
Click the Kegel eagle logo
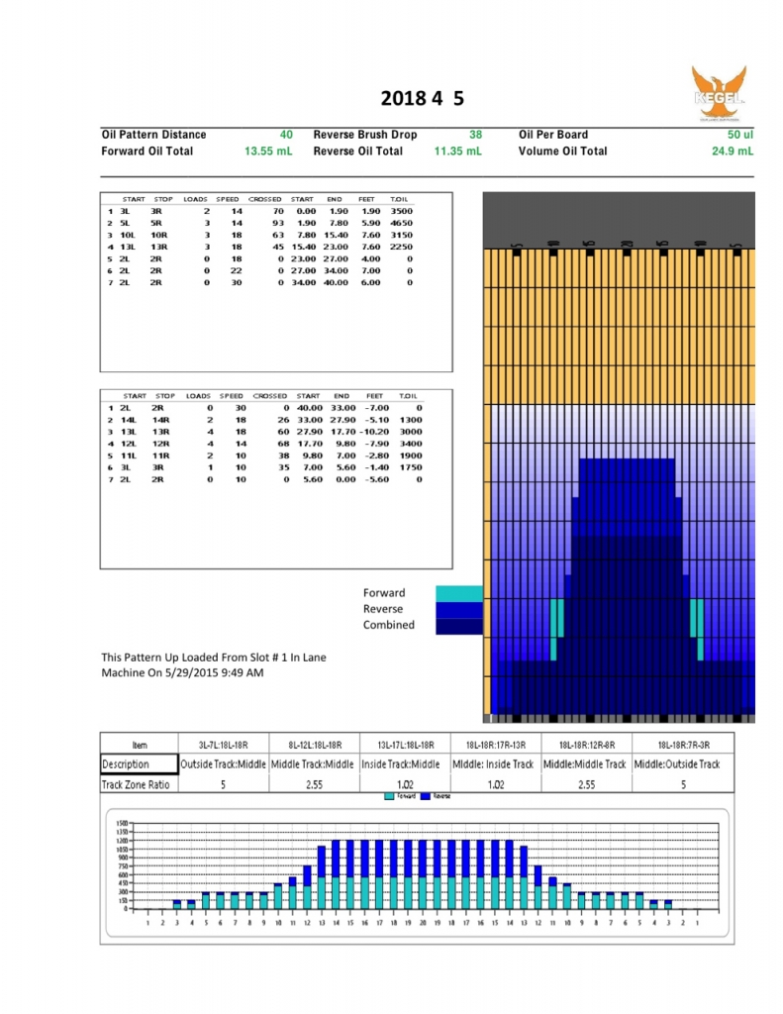click(719, 92)
